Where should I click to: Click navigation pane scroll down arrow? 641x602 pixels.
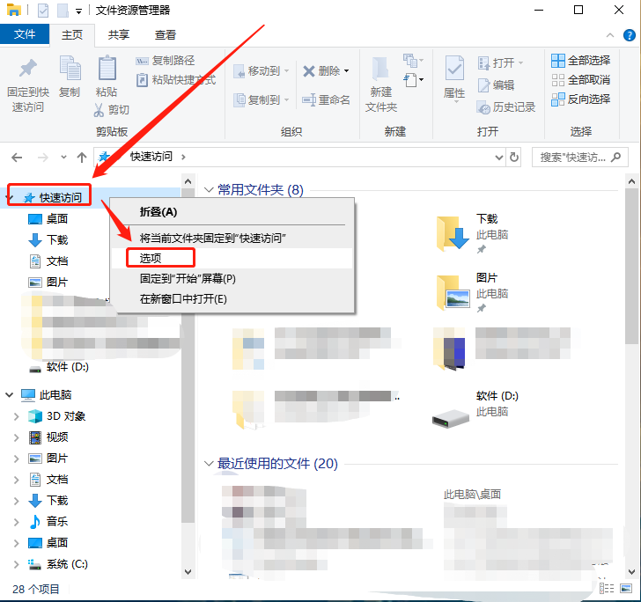188,572
